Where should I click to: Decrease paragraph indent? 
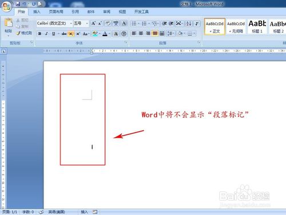click(164, 23)
